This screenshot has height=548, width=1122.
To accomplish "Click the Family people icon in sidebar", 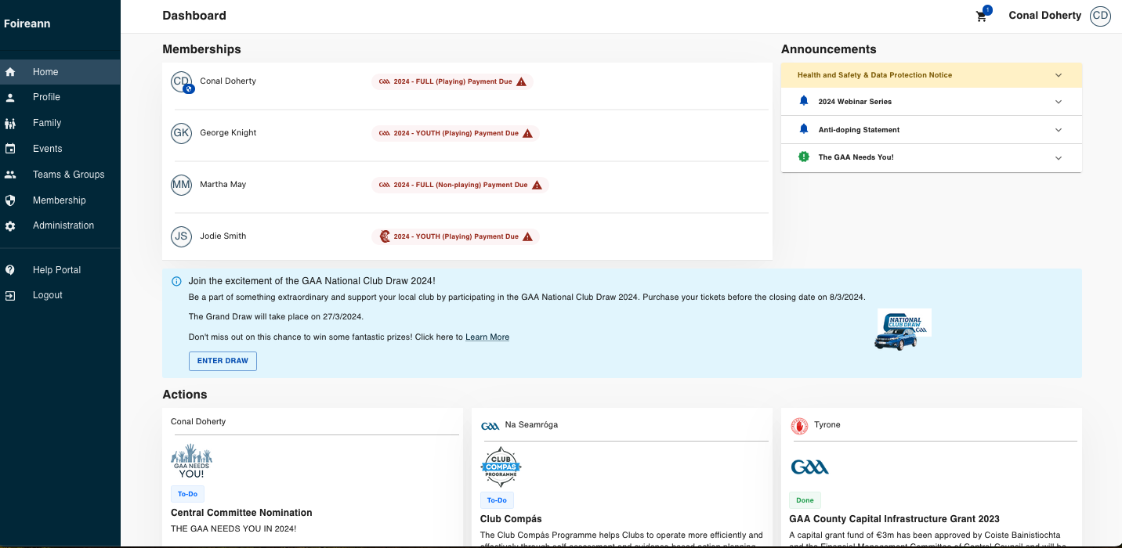I will [x=10, y=124].
